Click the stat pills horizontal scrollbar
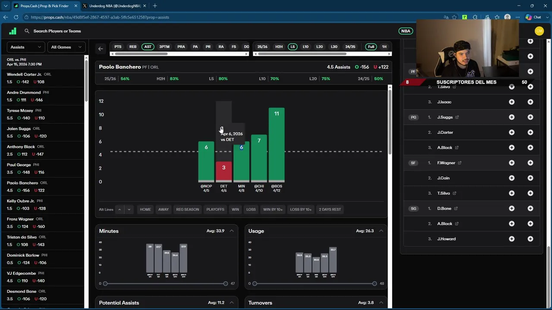The height and width of the screenshot is (310, 552). 140,54
